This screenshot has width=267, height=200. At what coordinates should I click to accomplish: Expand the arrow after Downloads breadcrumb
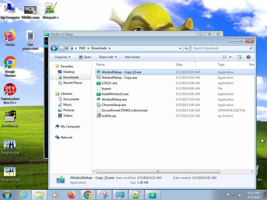(110, 48)
